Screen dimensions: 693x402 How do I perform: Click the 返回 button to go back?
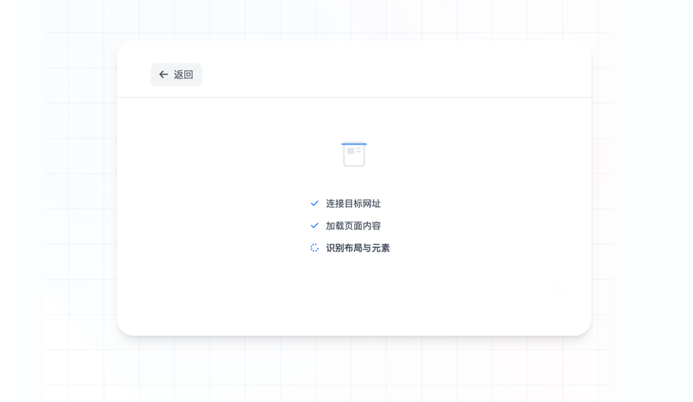pyautogui.click(x=176, y=74)
